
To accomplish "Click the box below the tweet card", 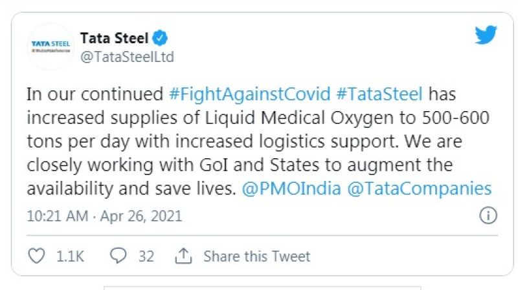I will [x=262, y=287].
